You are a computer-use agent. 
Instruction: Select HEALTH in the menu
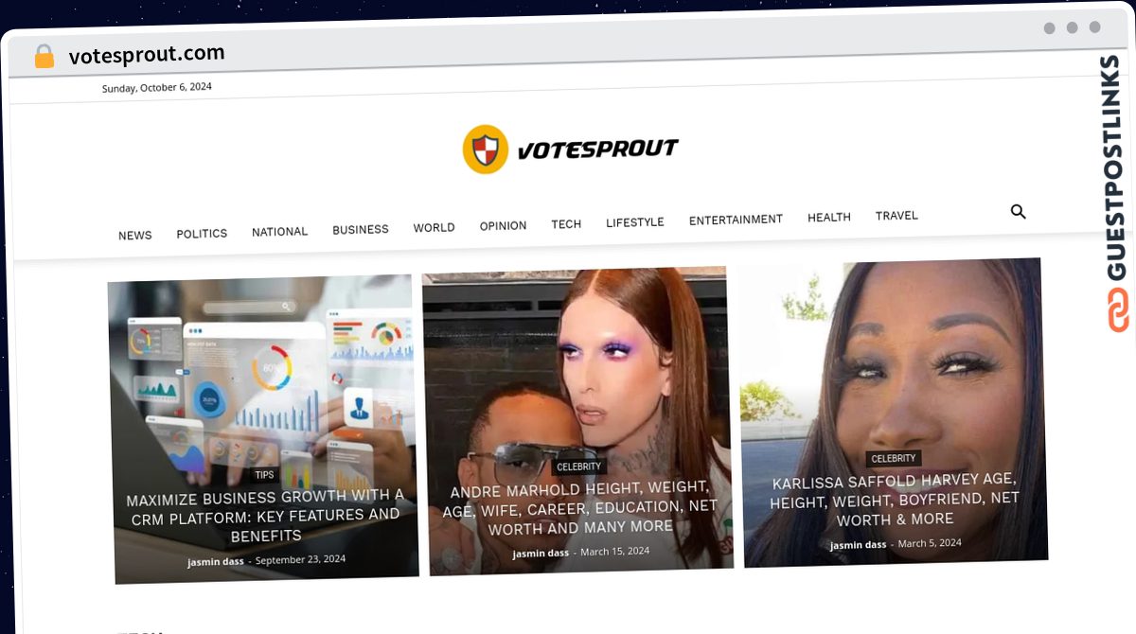pos(829,218)
